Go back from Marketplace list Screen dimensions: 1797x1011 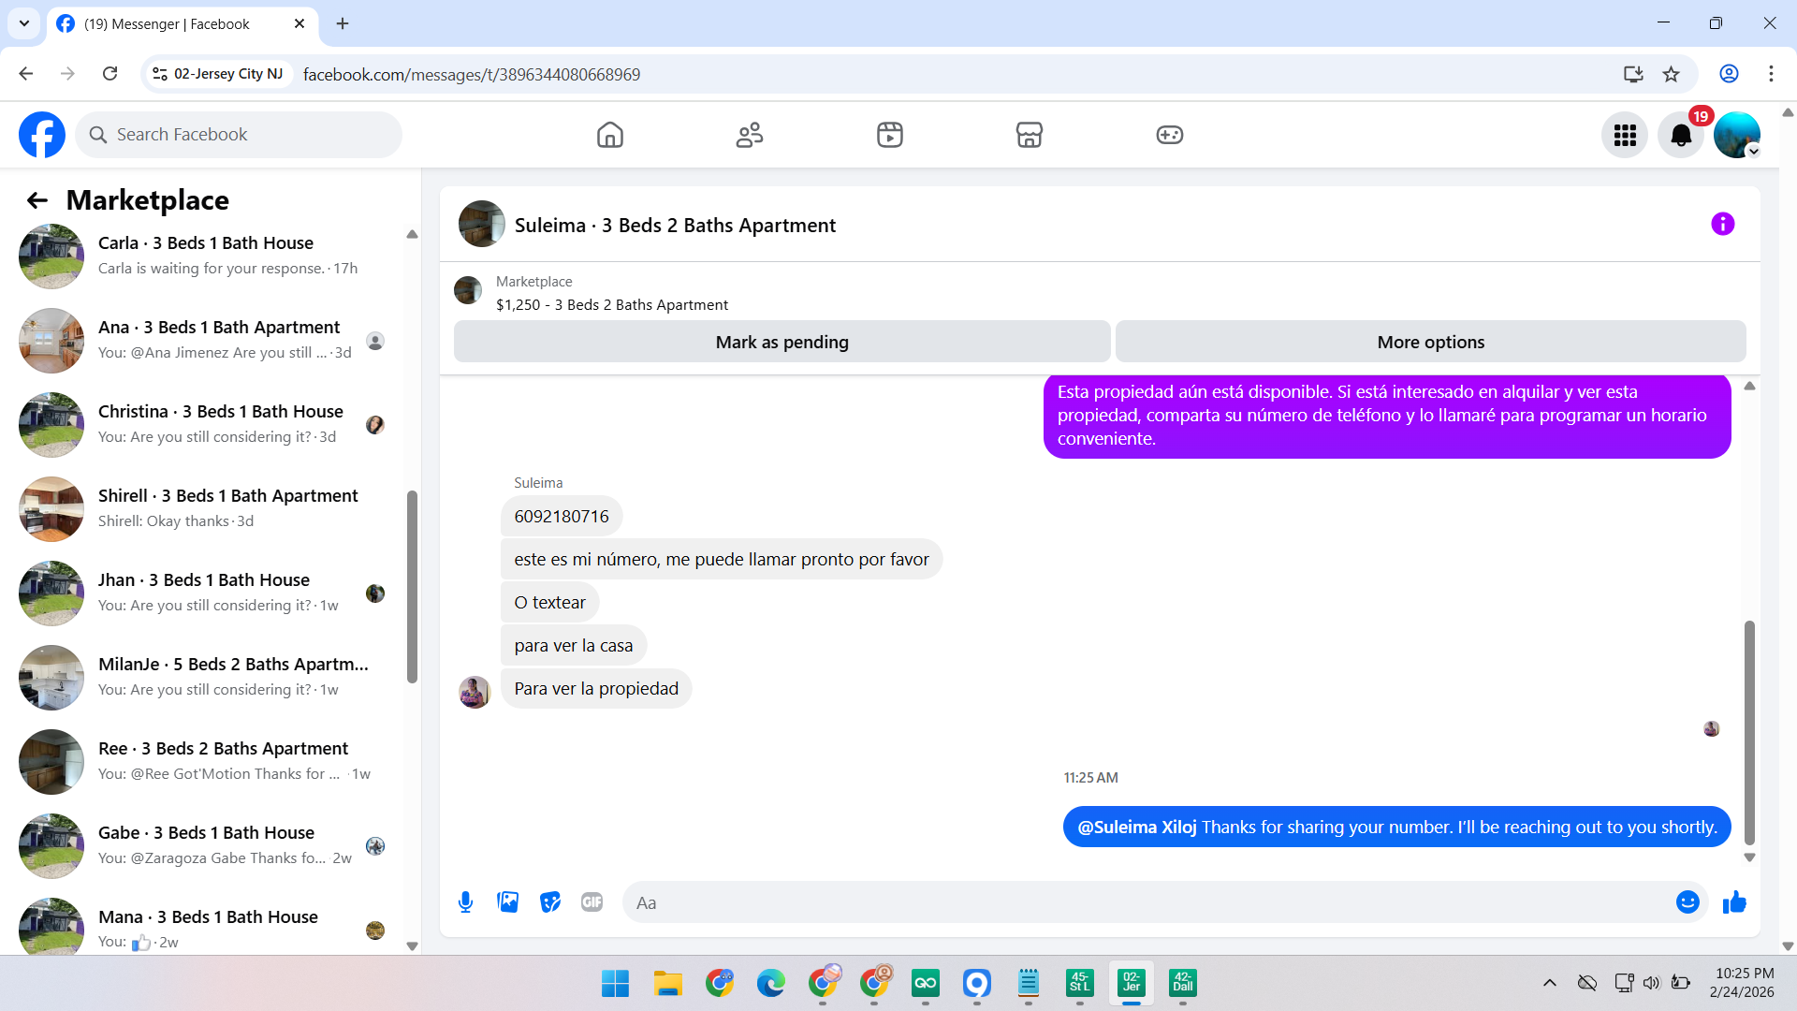(37, 200)
